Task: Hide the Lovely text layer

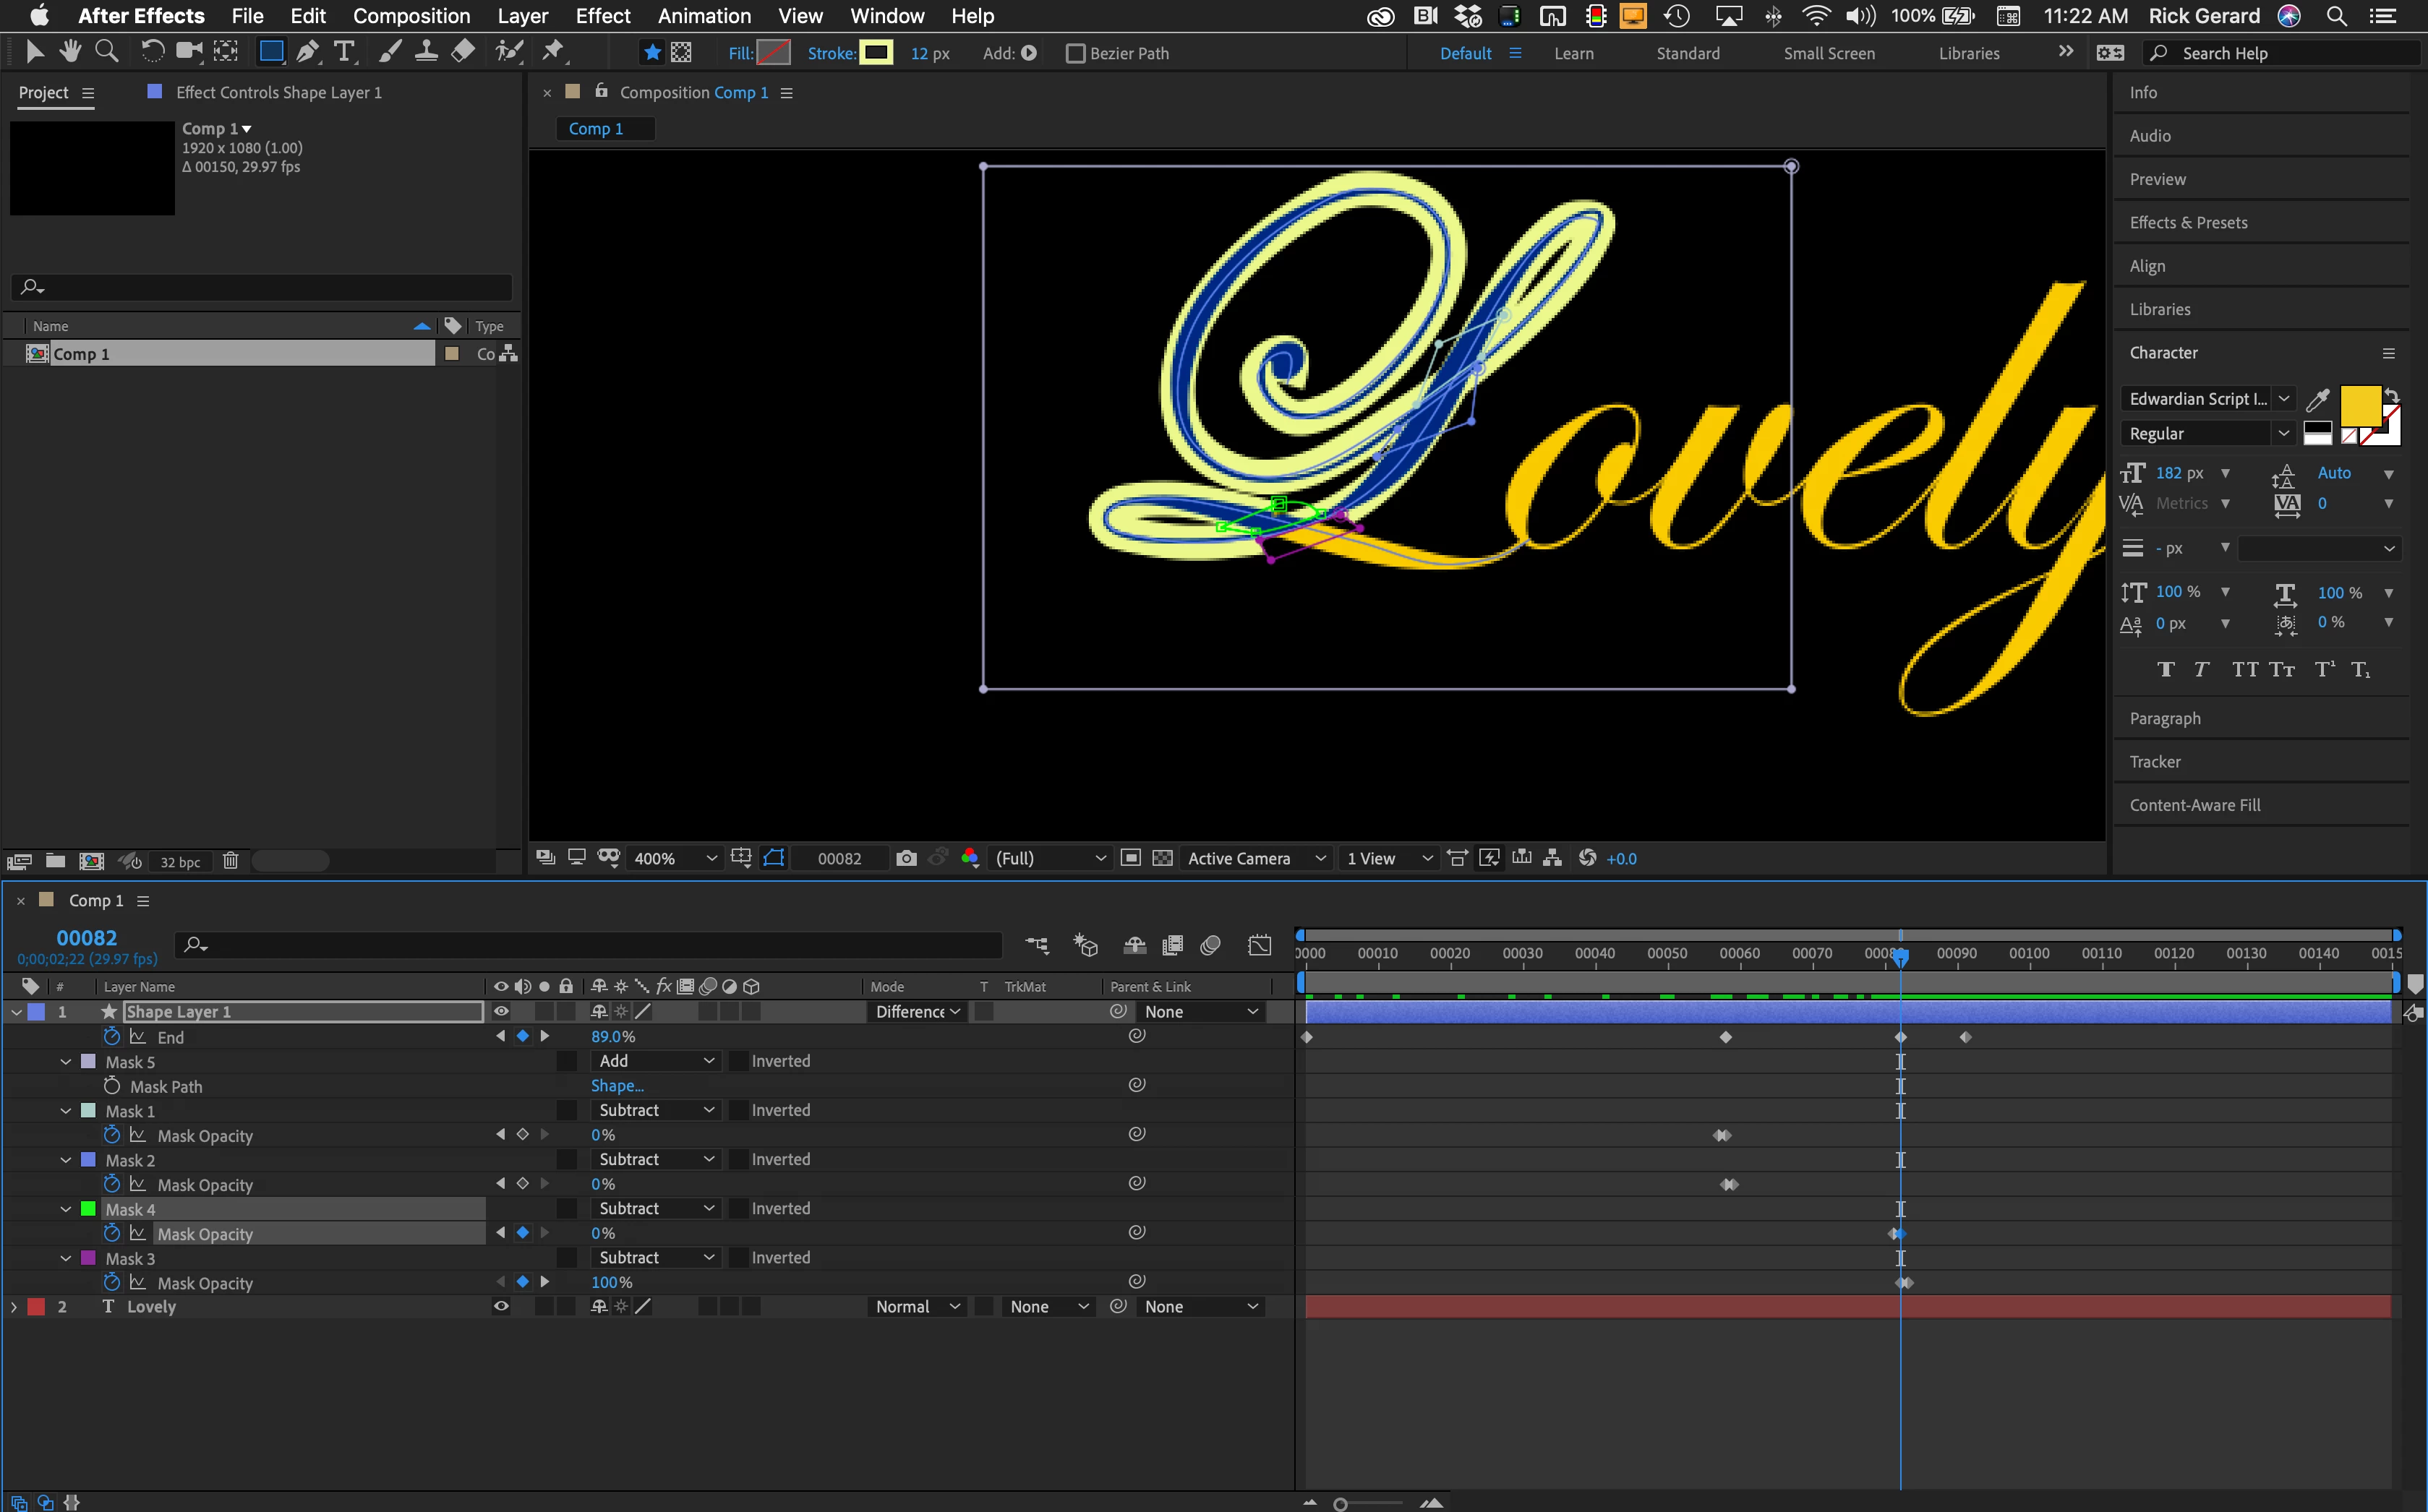Action: pyautogui.click(x=501, y=1306)
